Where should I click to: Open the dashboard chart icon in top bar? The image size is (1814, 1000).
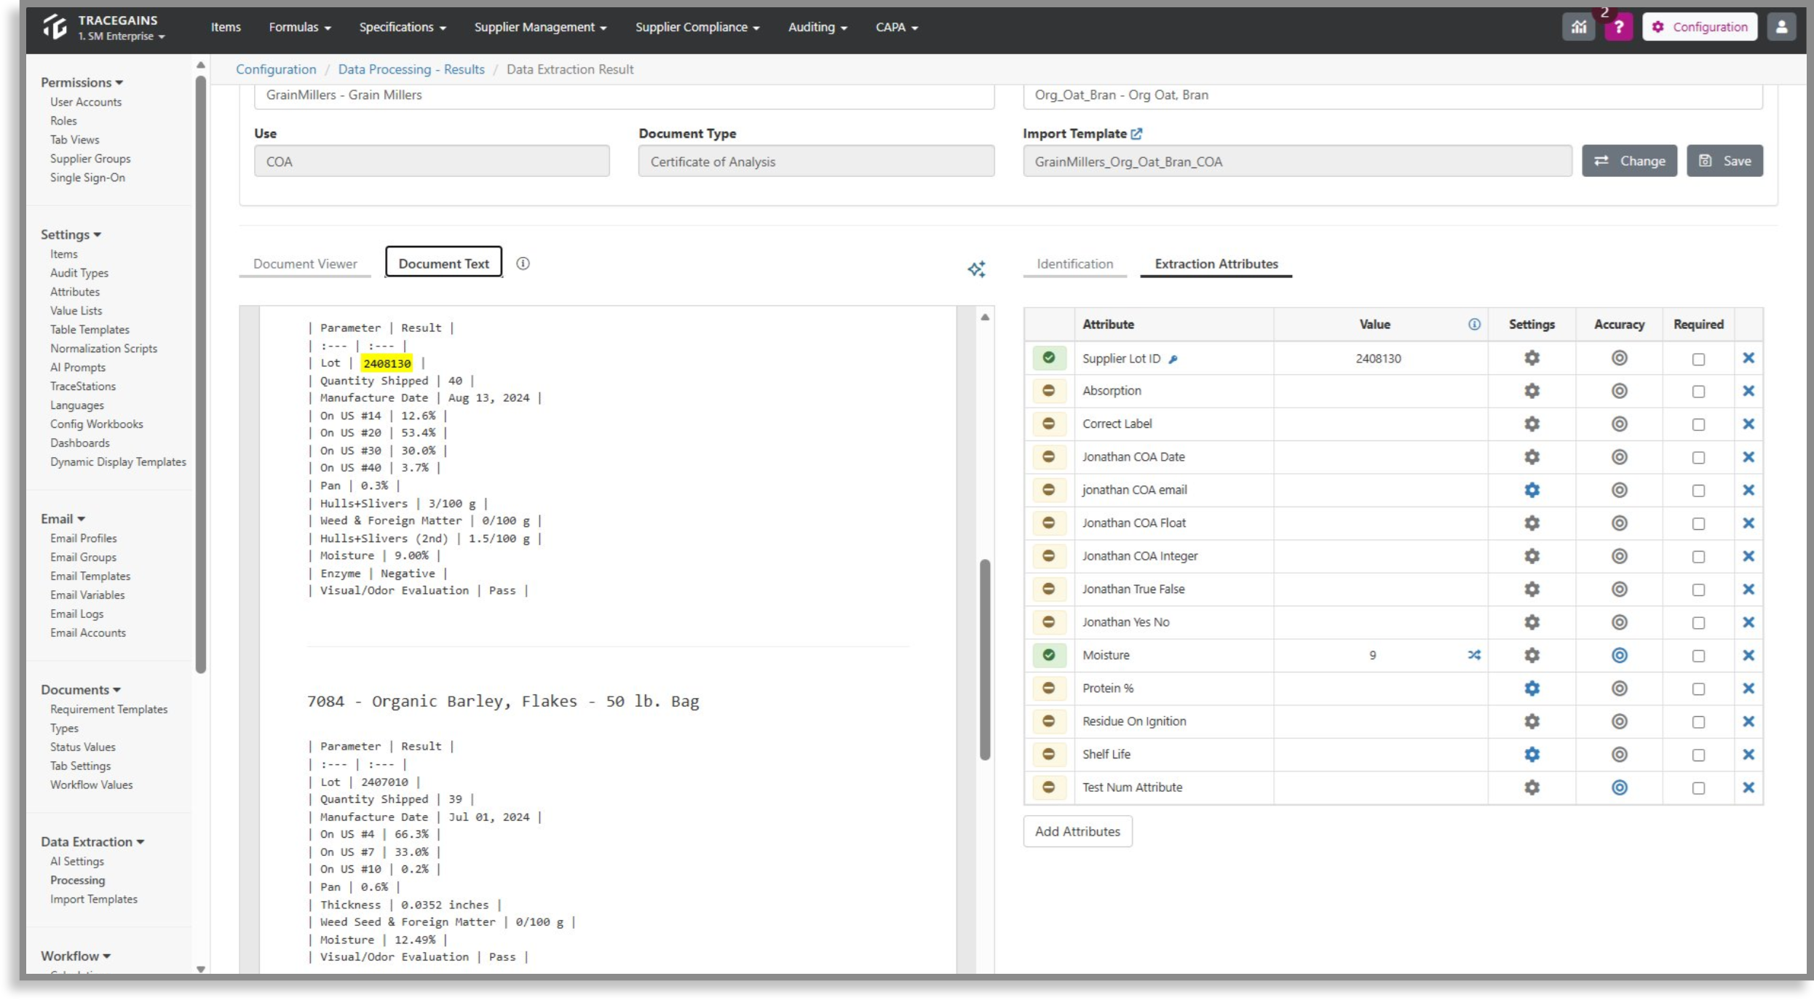pyautogui.click(x=1578, y=27)
